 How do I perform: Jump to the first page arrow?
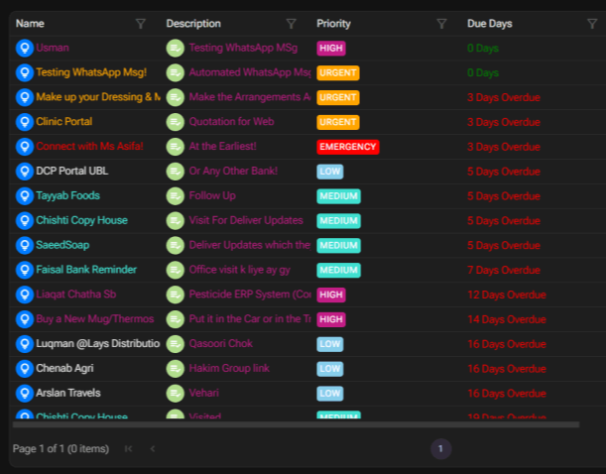click(x=129, y=449)
